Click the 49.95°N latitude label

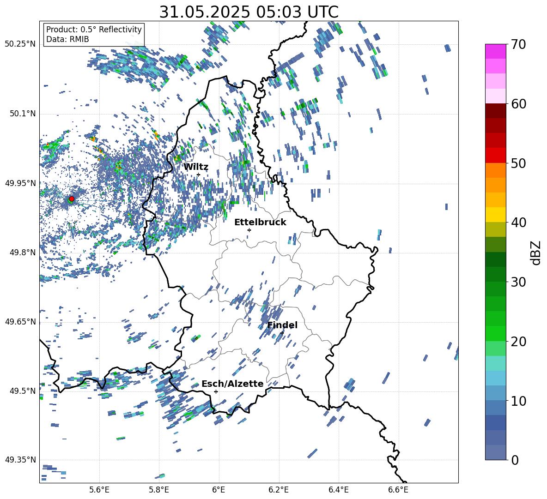20,183
